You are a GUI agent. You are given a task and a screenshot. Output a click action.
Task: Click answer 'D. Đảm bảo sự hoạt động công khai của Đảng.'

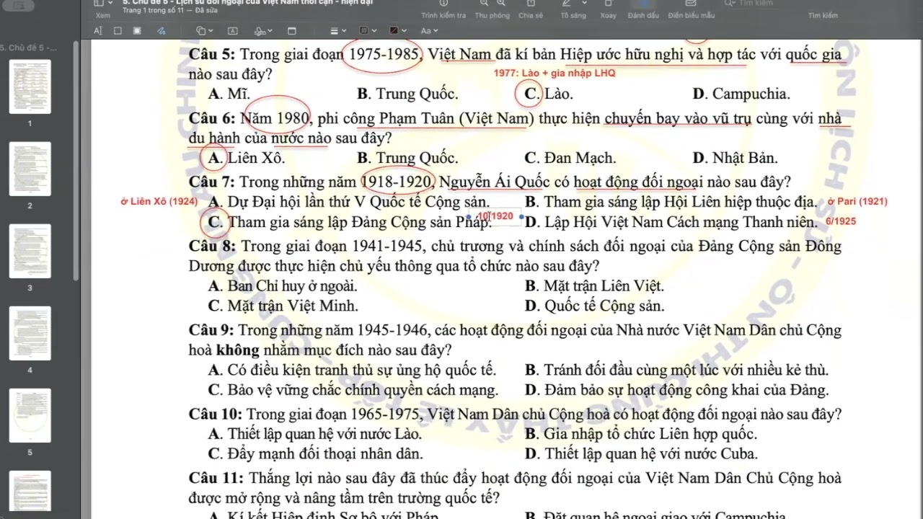click(x=676, y=390)
